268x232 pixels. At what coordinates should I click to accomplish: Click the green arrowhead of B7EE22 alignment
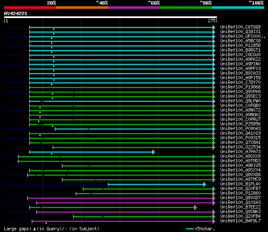point(196,208)
